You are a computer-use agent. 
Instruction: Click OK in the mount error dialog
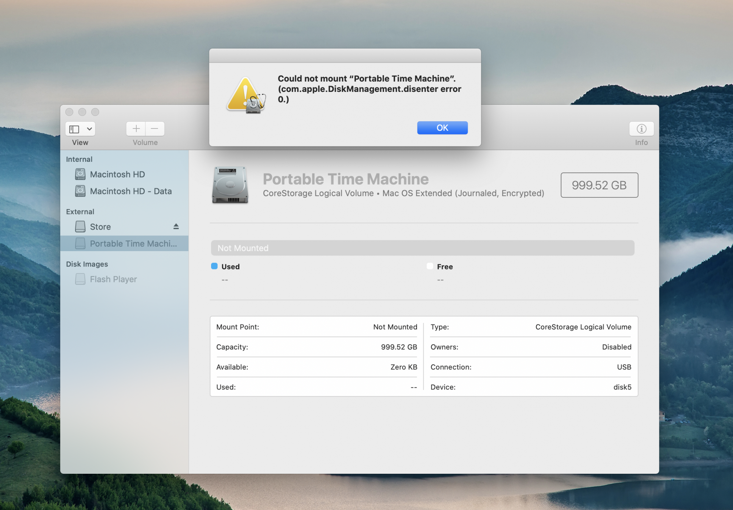pos(442,128)
